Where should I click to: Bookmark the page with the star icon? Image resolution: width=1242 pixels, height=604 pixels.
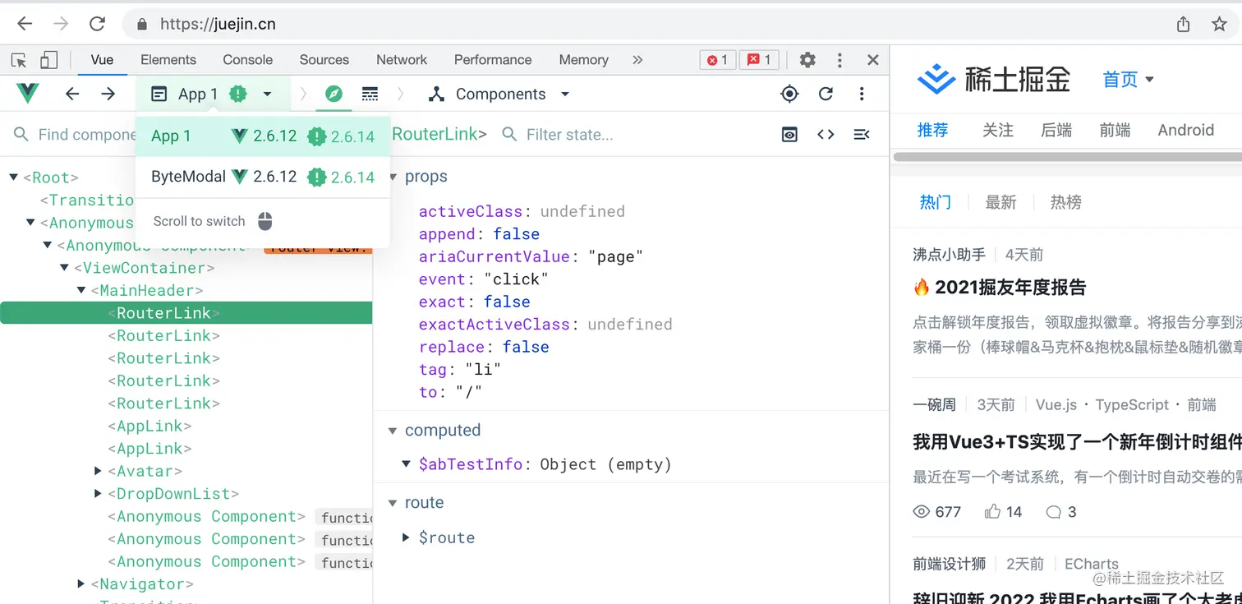[1219, 24]
